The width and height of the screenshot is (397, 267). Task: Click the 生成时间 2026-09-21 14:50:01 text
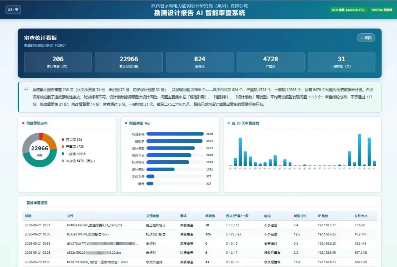click(45, 45)
